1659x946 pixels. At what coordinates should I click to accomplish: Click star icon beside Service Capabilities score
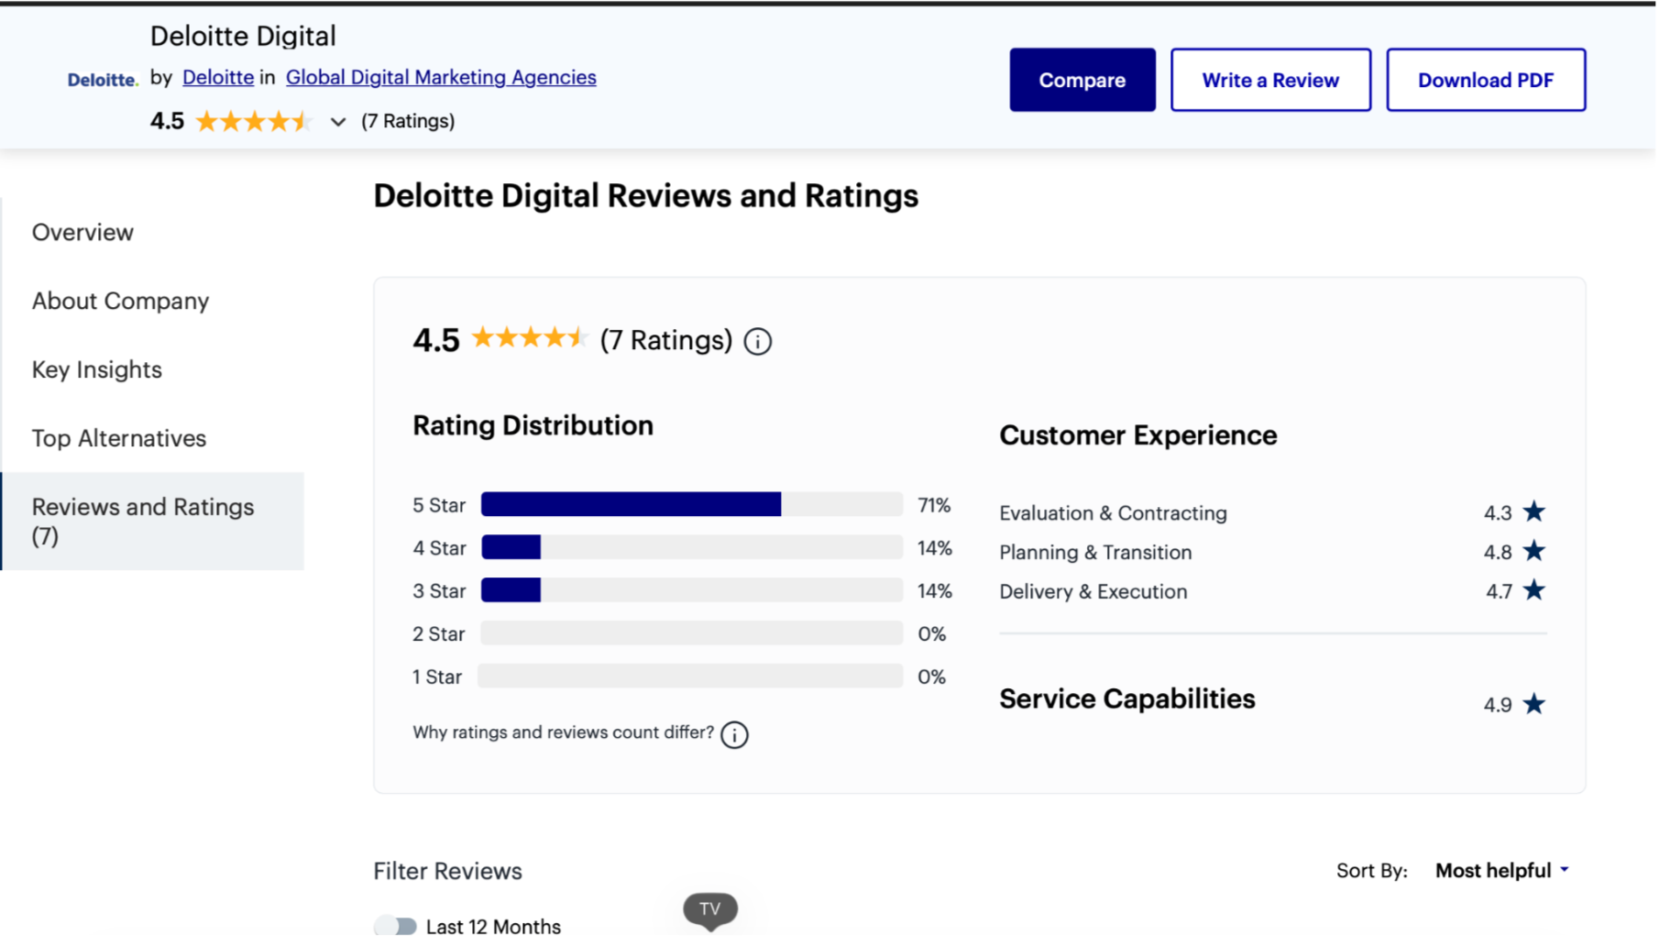pos(1533,704)
